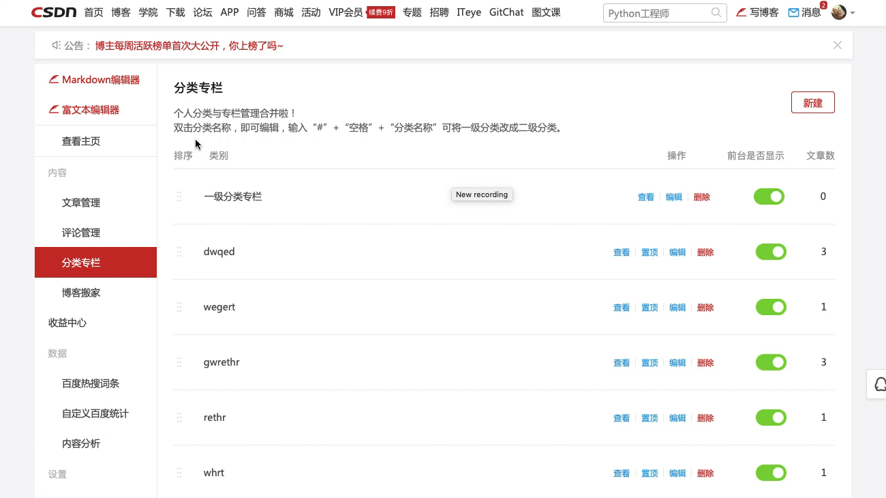Click 查看 for 一级分类专栏 row

coord(645,197)
